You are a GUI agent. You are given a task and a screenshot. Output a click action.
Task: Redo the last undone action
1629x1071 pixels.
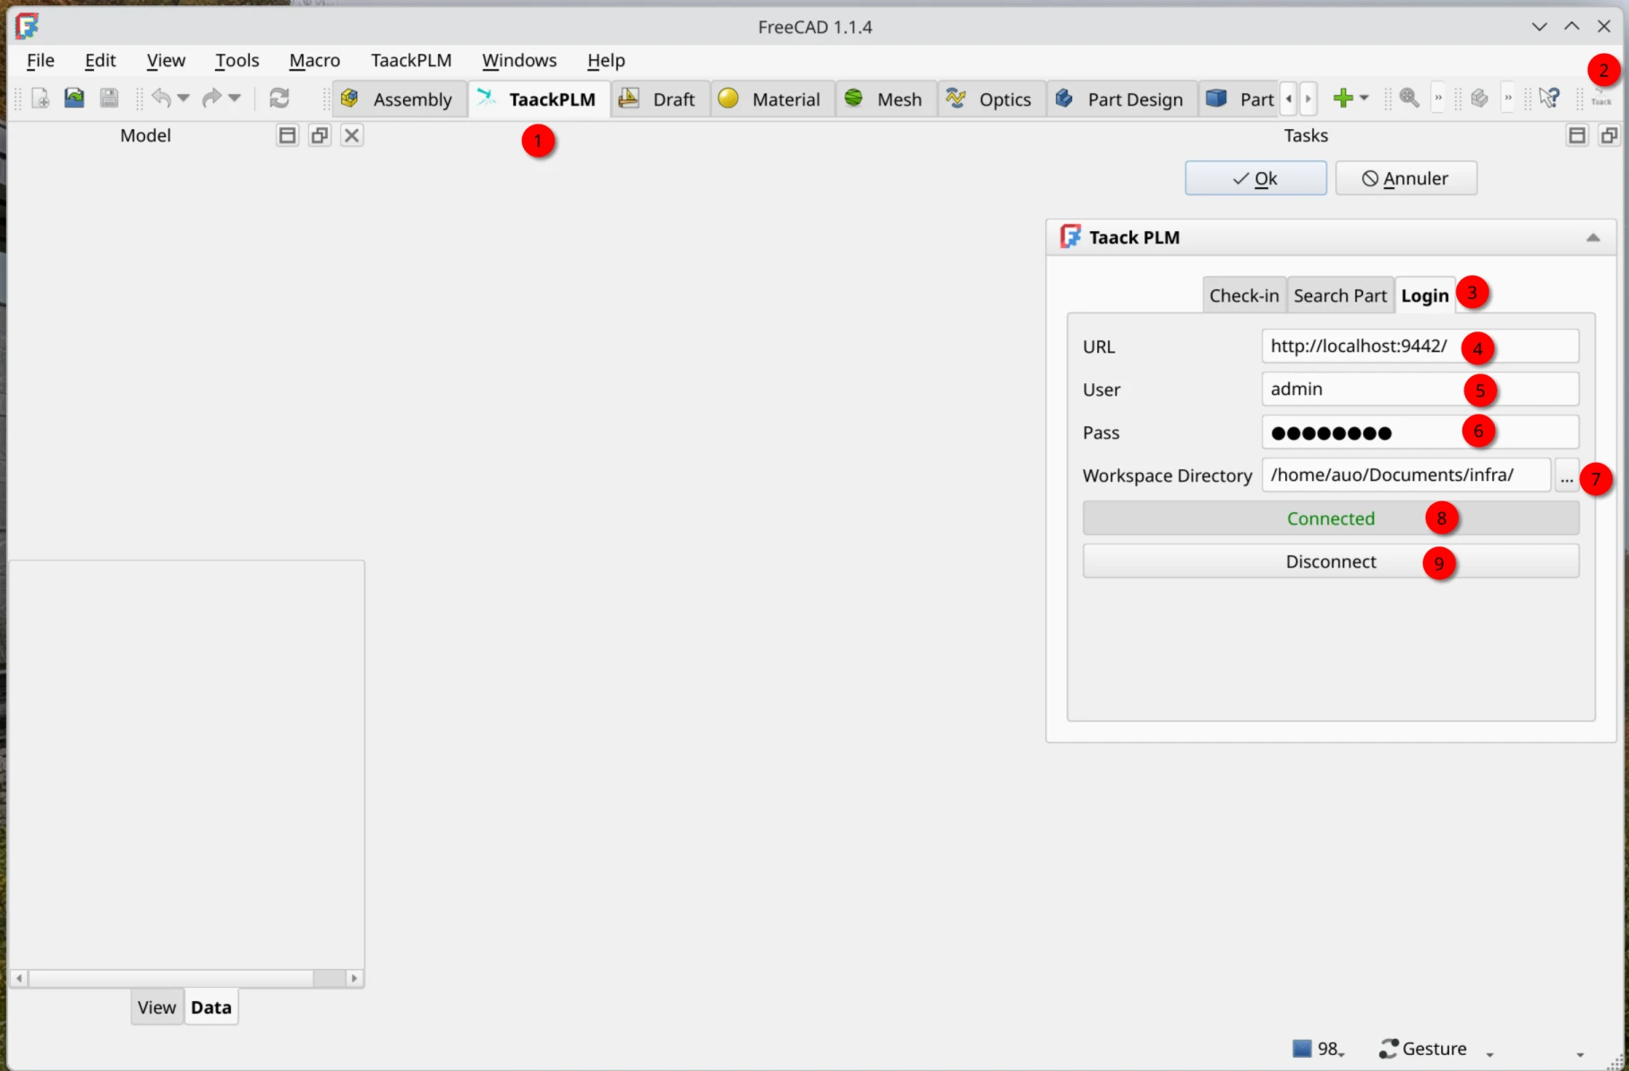[x=211, y=98]
